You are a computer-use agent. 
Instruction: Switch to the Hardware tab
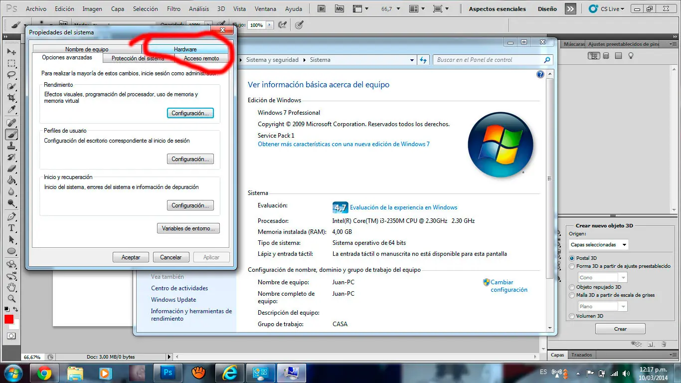tap(185, 49)
